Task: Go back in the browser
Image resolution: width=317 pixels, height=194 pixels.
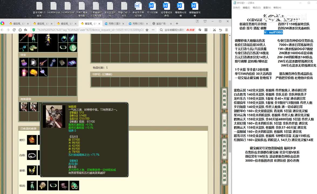Action: click(2, 30)
